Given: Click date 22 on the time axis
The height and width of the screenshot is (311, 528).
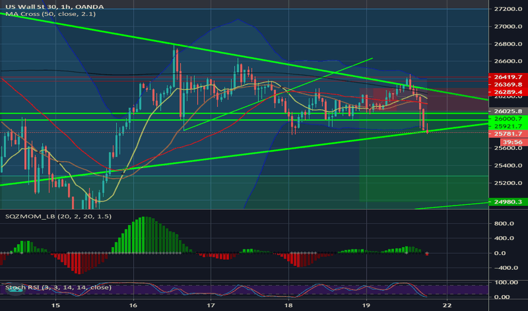Looking at the screenshot, I should click(447, 305).
